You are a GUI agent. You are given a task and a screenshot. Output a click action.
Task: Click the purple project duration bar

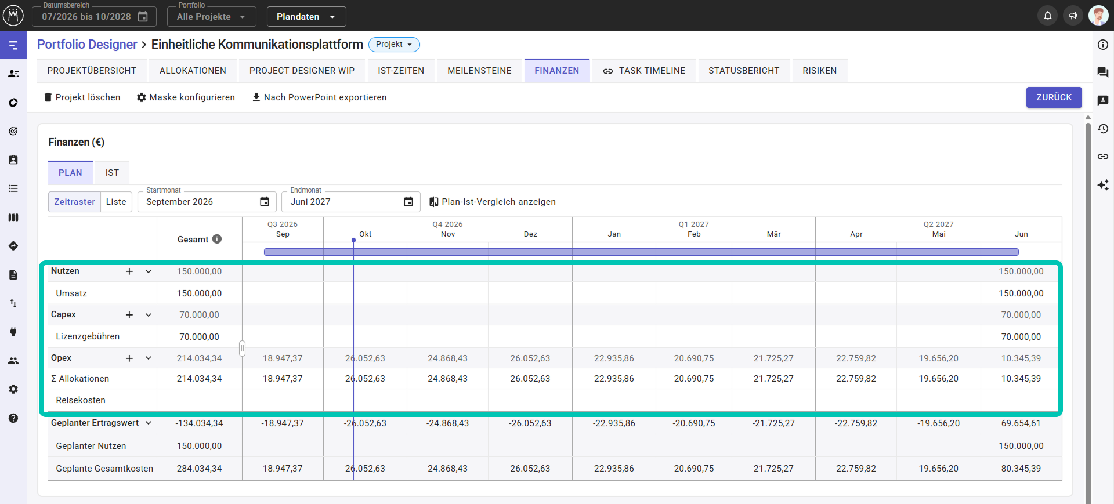tap(641, 252)
